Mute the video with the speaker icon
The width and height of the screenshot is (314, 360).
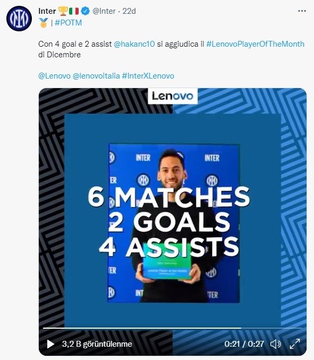click(x=275, y=344)
